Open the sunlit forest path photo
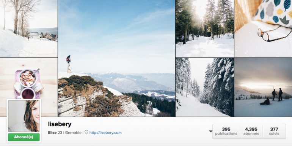This screenshot has height=146, width=292. (x=205, y=29)
